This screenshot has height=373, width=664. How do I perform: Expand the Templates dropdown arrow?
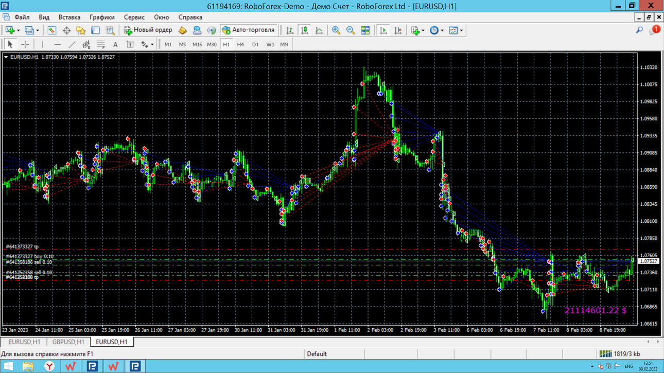461,30
